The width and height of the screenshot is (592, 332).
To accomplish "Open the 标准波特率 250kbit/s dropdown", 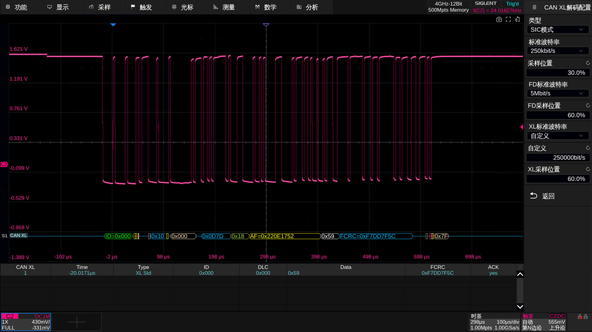I will point(557,51).
